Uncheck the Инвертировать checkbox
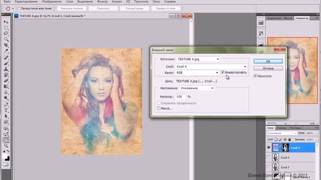The width and height of the screenshot is (321, 180). coord(223,72)
